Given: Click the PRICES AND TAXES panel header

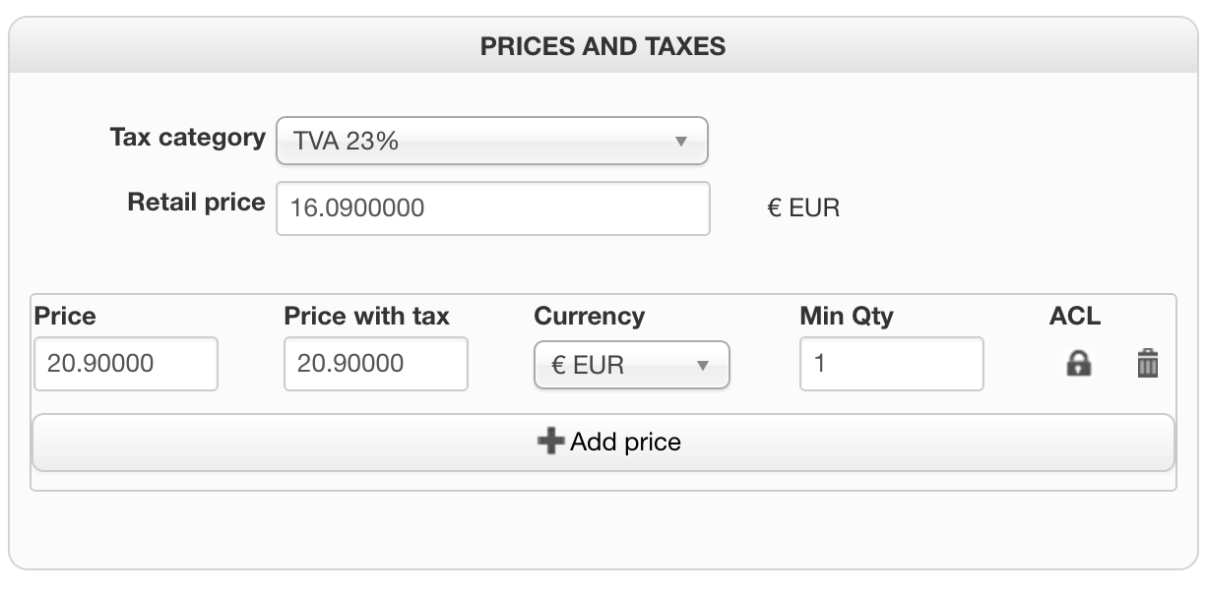Looking at the screenshot, I should pyautogui.click(x=602, y=46).
